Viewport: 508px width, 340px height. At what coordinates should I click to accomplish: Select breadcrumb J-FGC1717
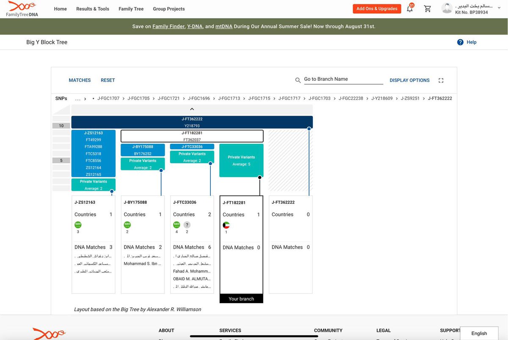pos(289,99)
